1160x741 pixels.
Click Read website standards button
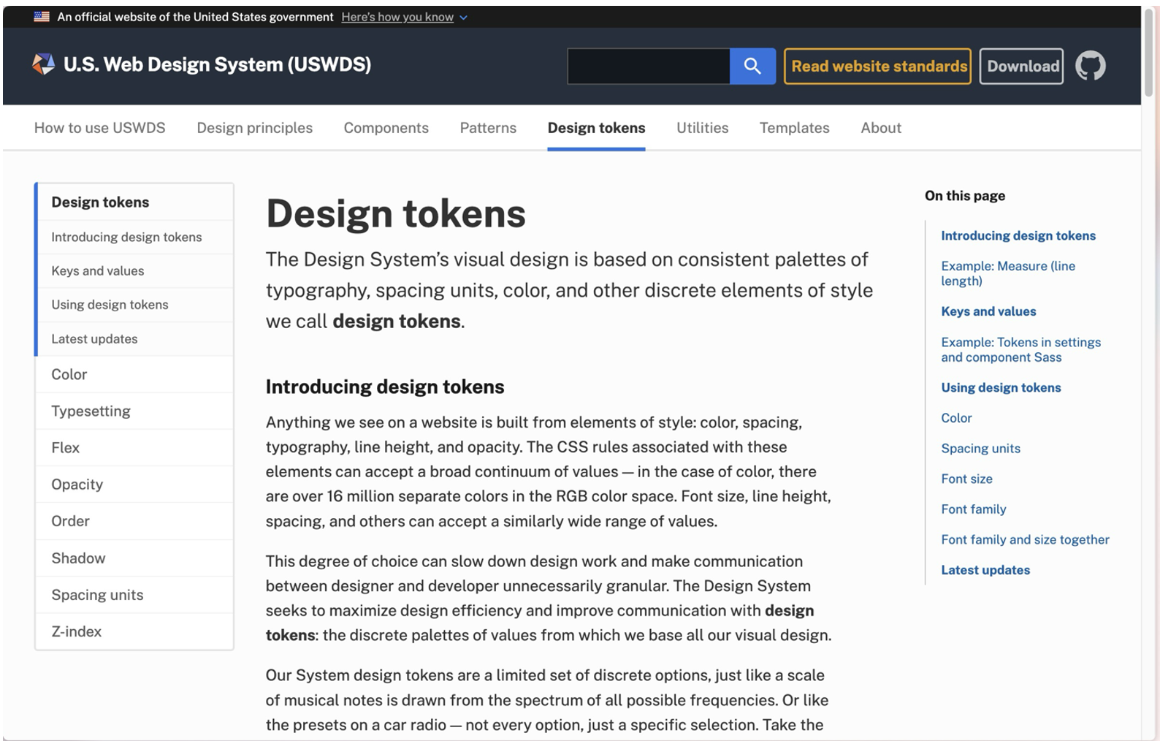[878, 66]
